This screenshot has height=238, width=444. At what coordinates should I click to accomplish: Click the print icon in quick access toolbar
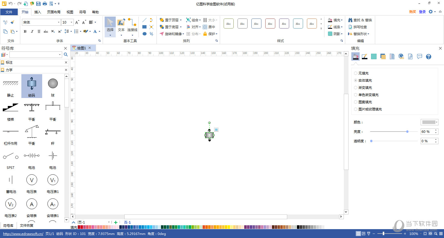point(45,4)
